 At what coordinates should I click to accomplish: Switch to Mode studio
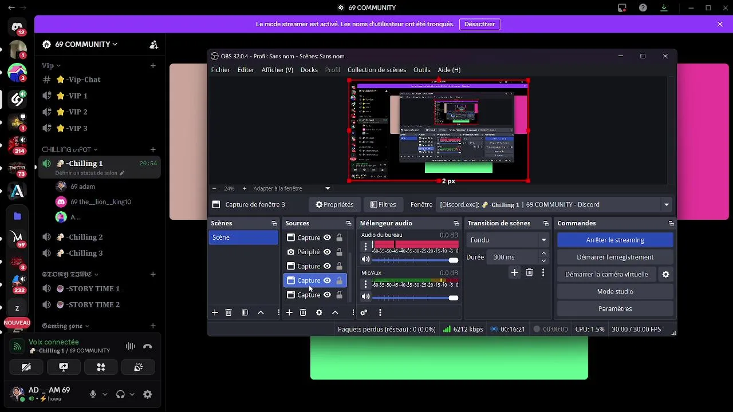pos(615,292)
